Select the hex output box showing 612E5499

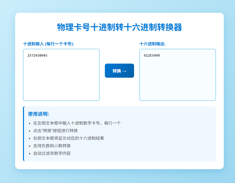pyautogui.click(x=178, y=75)
